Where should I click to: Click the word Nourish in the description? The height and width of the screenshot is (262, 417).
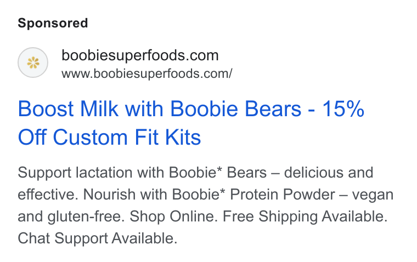(x=109, y=194)
